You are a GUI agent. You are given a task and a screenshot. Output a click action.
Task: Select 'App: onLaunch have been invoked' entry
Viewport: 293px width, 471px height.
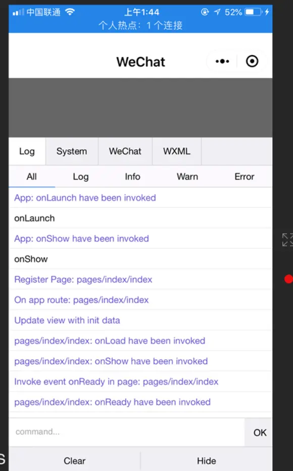coord(140,198)
